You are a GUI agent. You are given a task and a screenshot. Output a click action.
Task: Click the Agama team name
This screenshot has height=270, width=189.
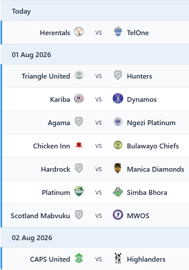tap(59, 123)
